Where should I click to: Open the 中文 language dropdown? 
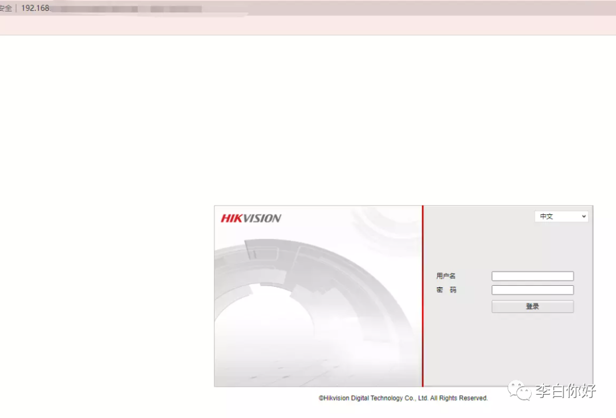point(561,217)
